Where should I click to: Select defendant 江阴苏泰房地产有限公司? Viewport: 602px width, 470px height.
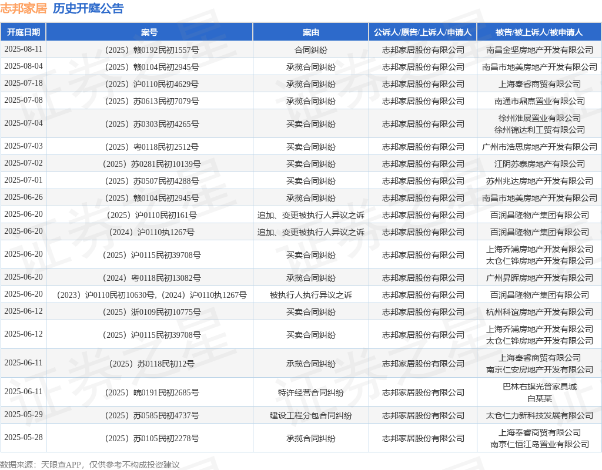tap(540, 164)
